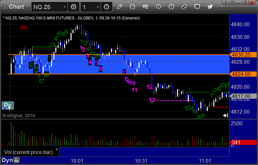
Task: Click the 4830.25 orange price label
Action: pos(243,55)
